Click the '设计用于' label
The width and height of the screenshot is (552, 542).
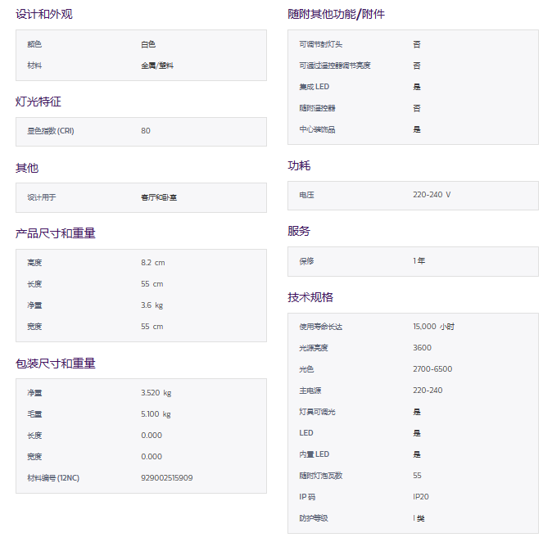point(42,197)
